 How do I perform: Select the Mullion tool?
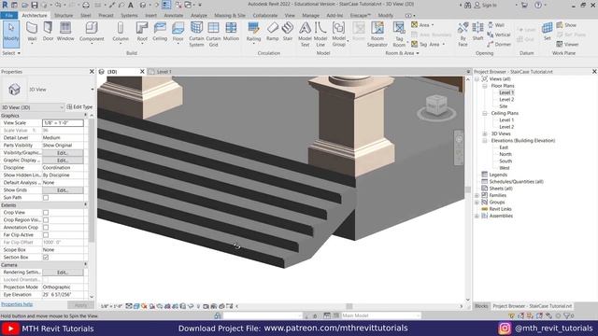(231, 31)
